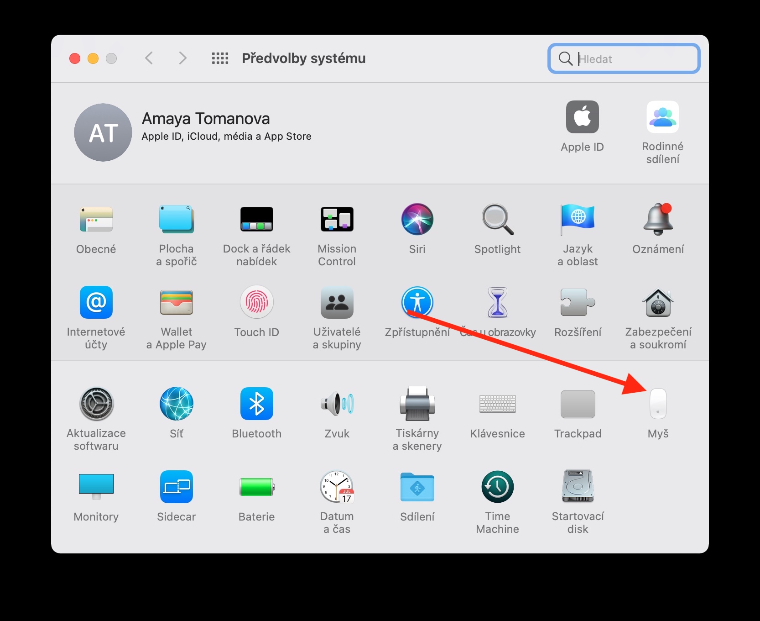Open the Myš mouse preferences

click(x=658, y=404)
